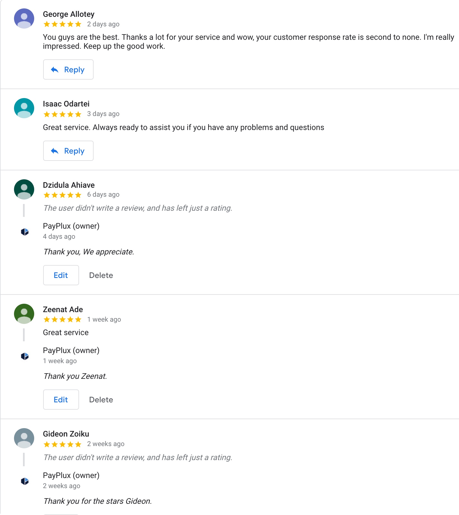The width and height of the screenshot is (459, 515).
Task: Edit the owner reply to Dzidula Ahiave
Action: coord(61,275)
